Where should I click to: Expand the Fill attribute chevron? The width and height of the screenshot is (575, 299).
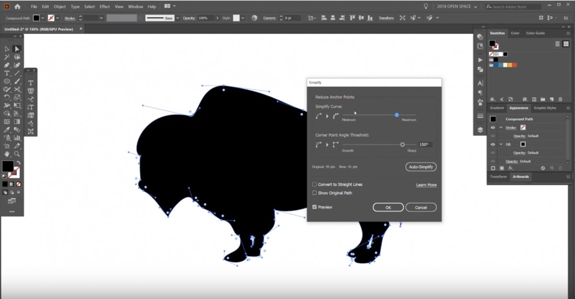501,144
